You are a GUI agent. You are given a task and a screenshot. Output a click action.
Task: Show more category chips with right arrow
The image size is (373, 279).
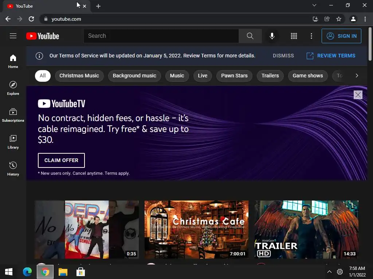tap(357, 76)
